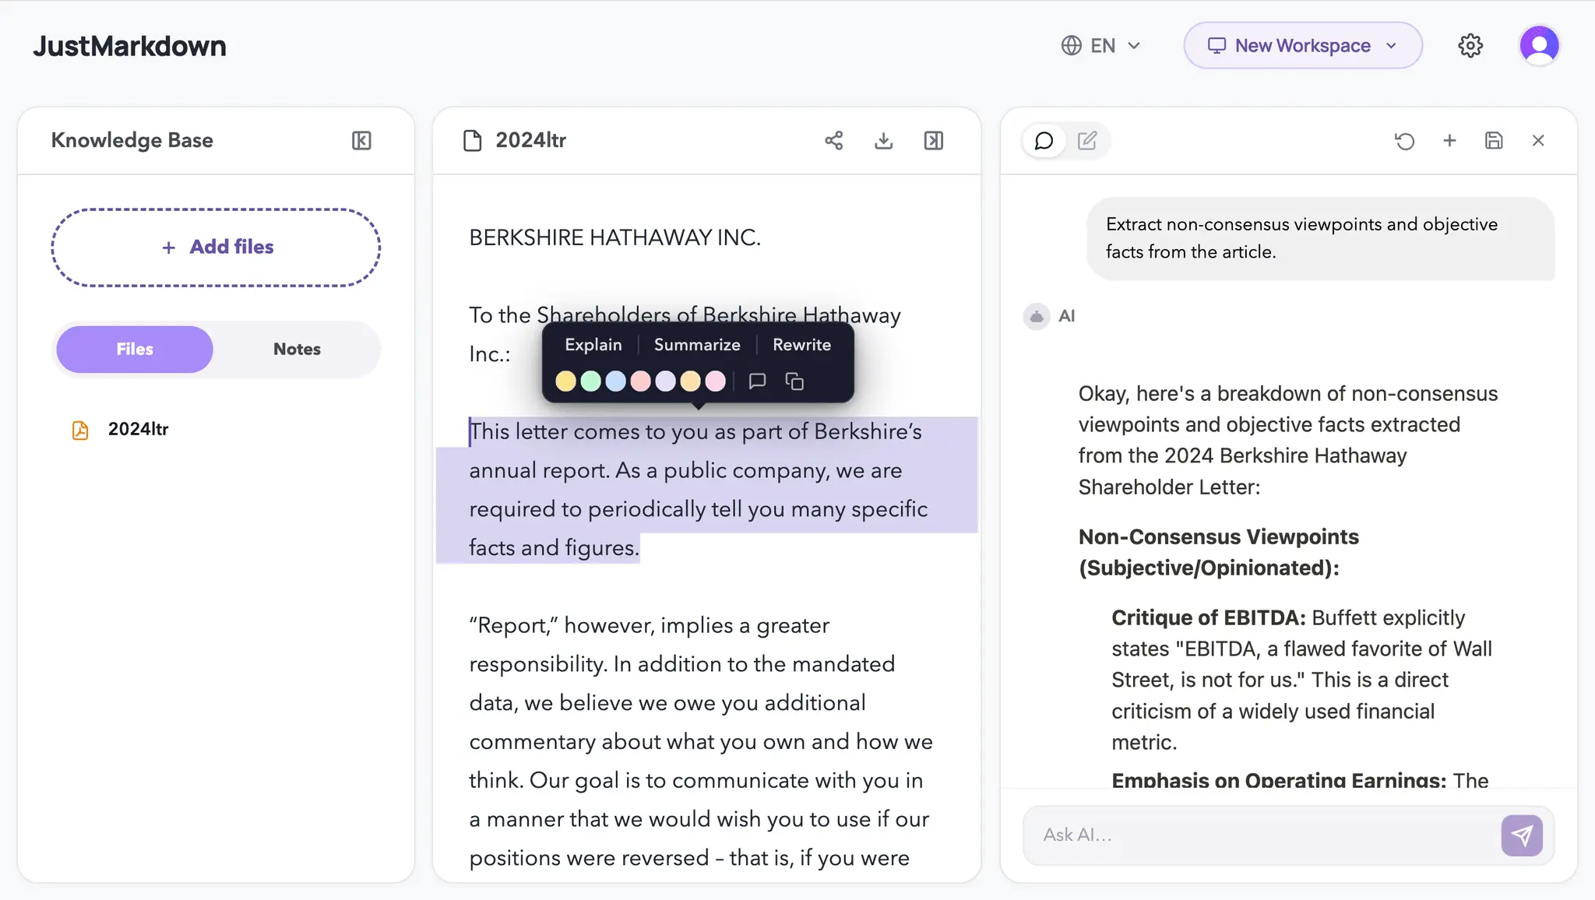1595x900 pixels.
Task: Highlight selection with the yellow swatch
Action: pyautogui.click(x=565, y=381)
